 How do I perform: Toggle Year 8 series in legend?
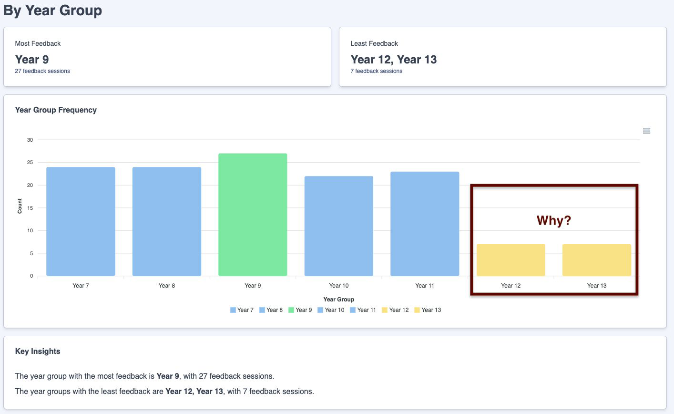click(271, 310)
